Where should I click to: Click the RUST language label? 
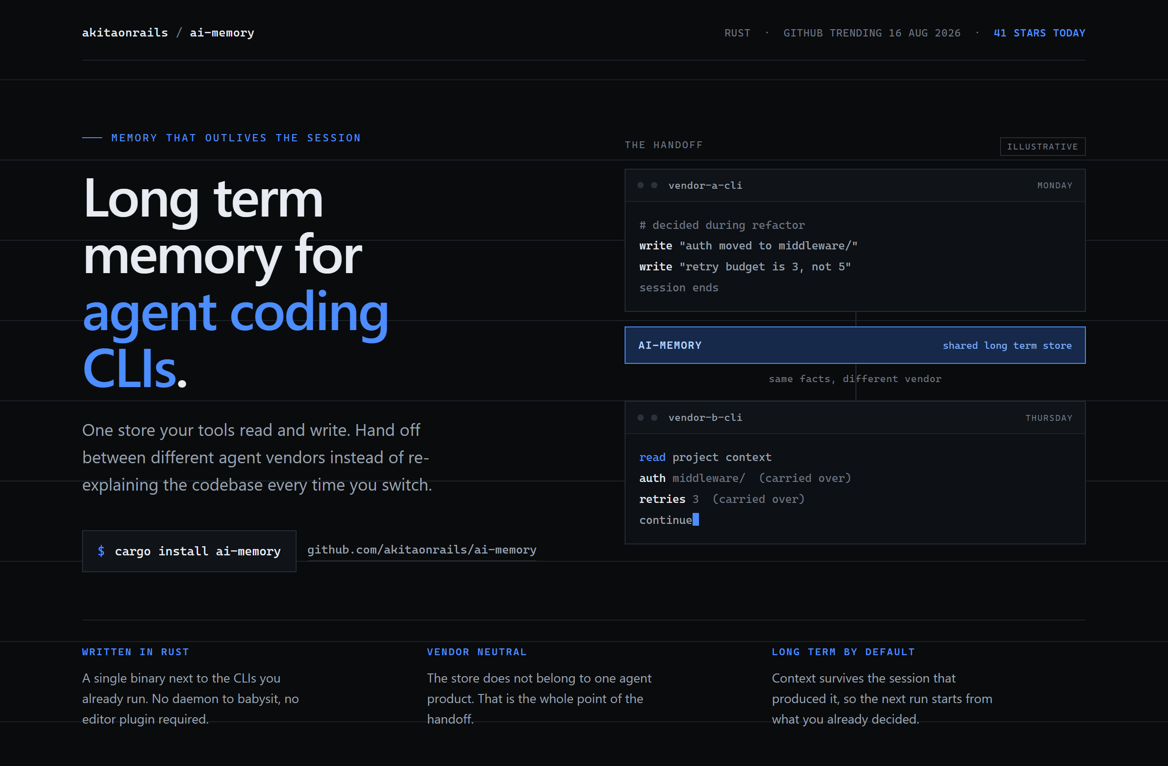coord(737,33)
